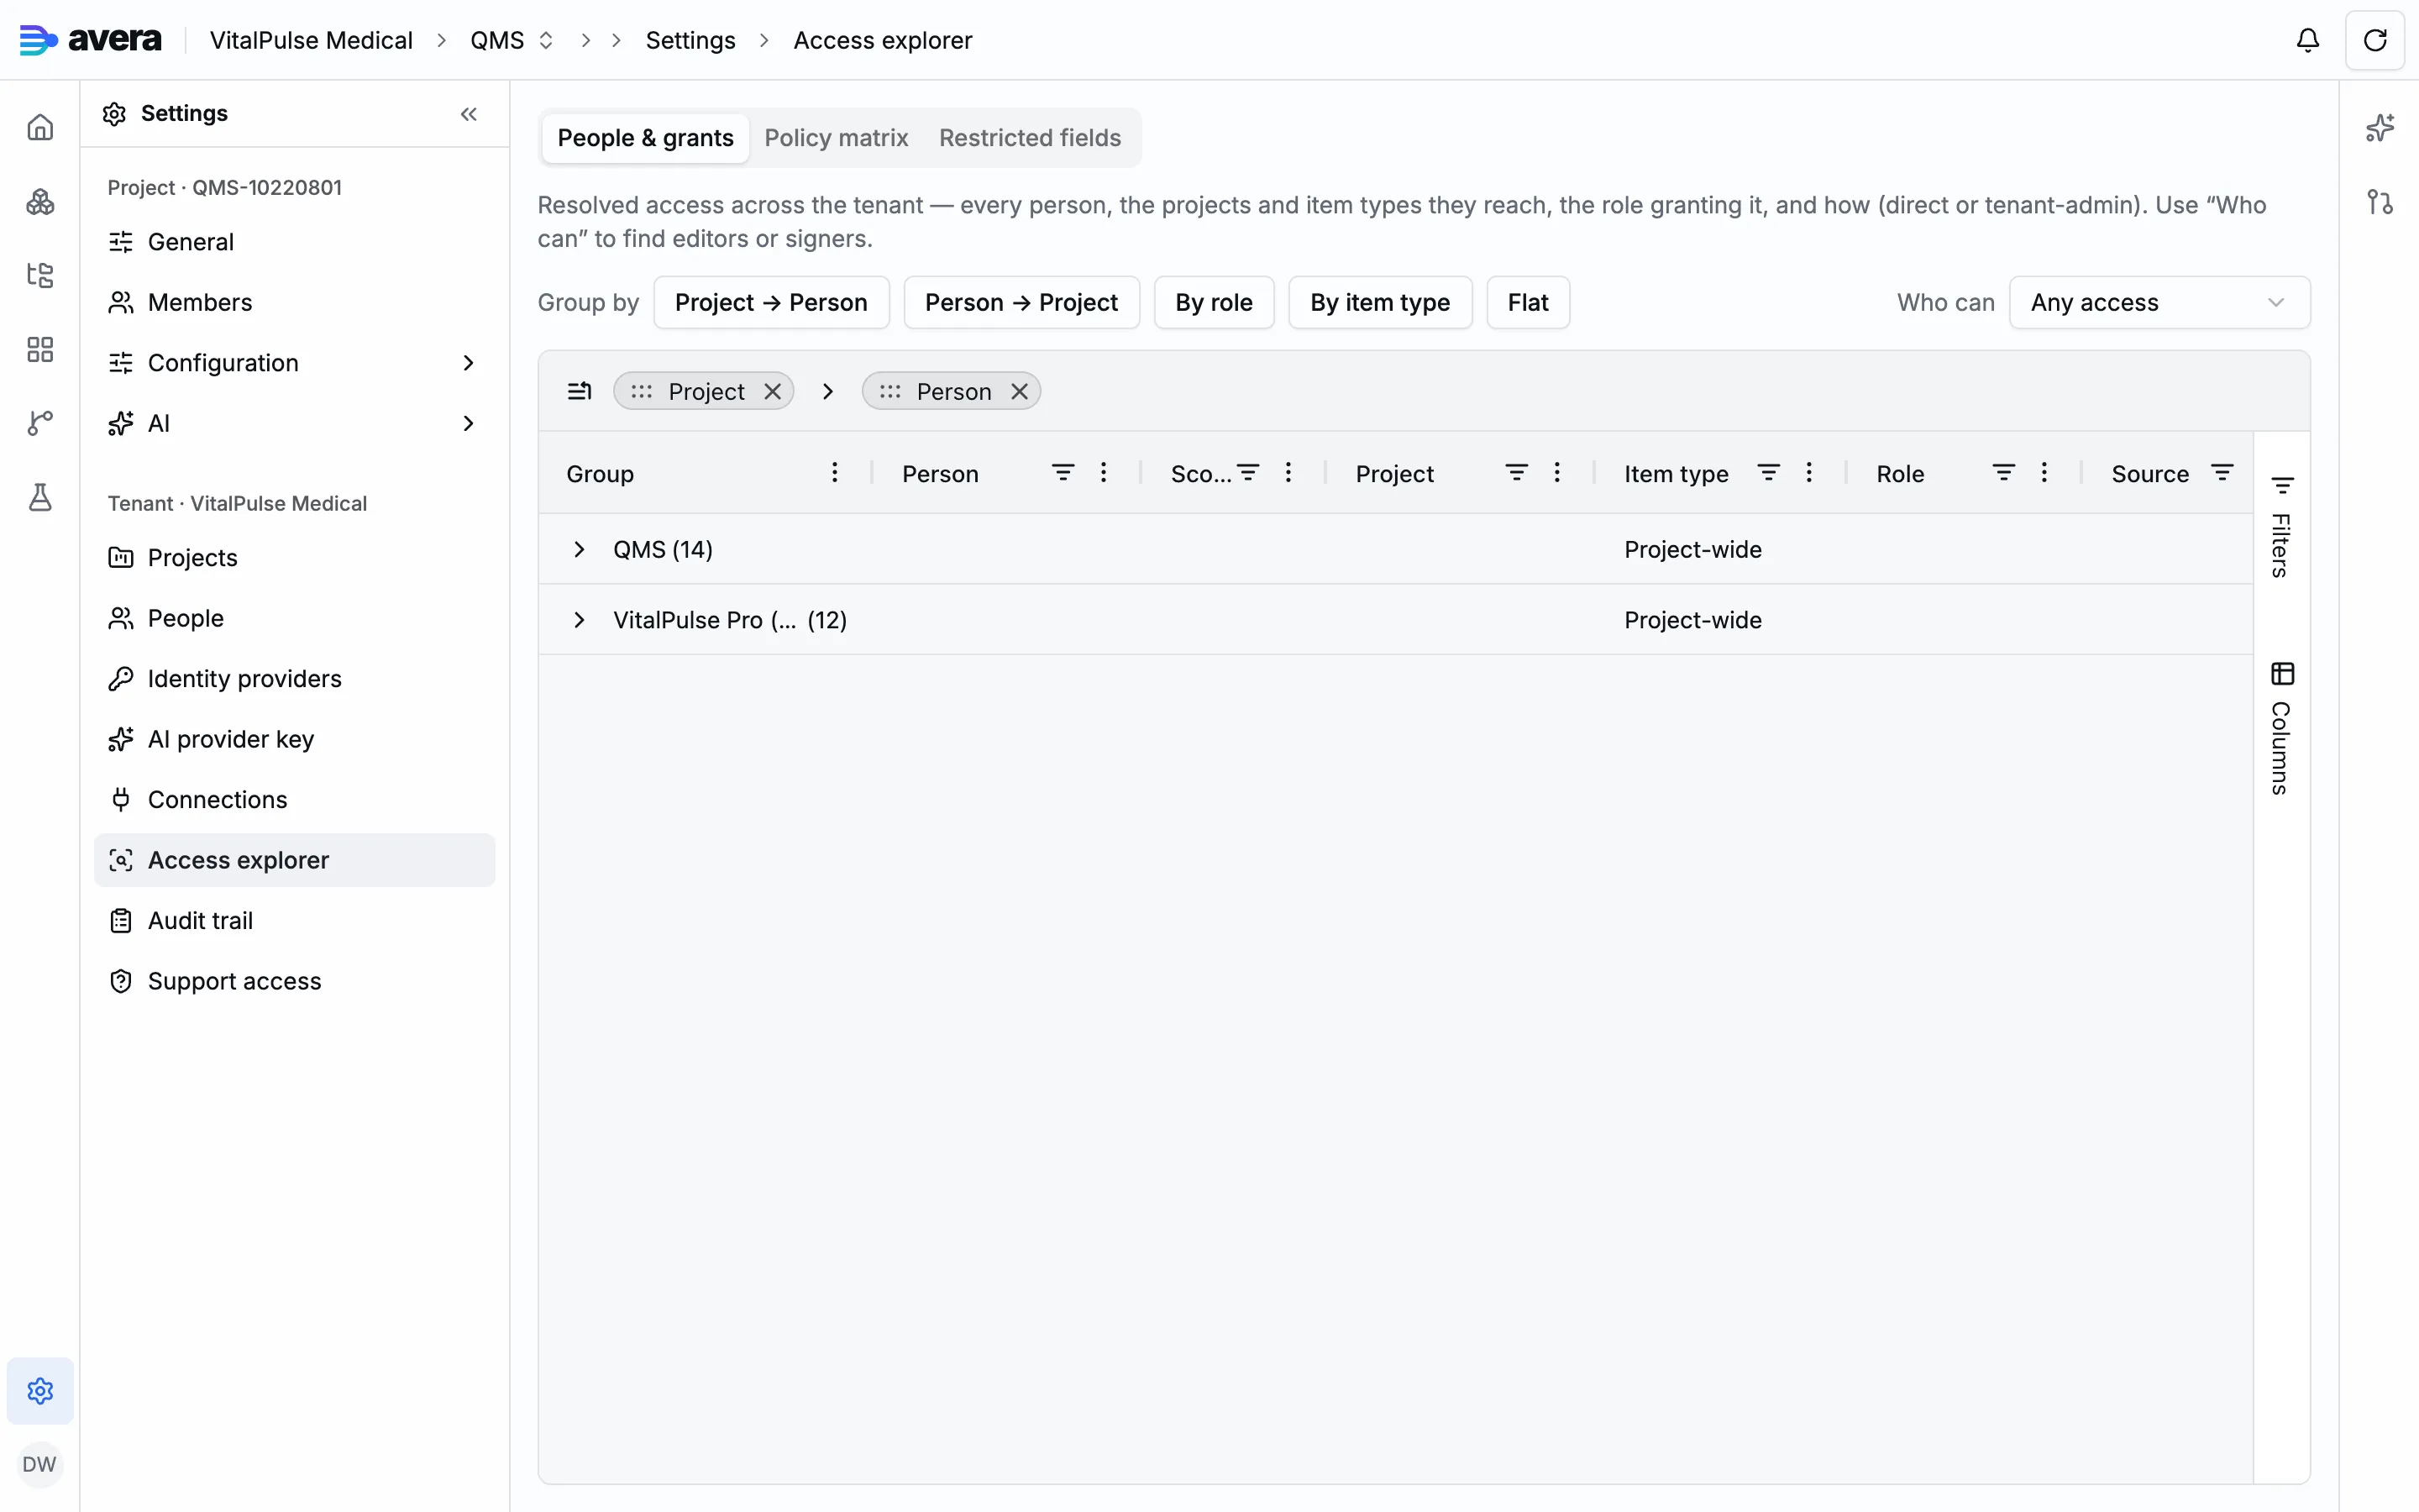Click the By item type grouping button
Viewport: 2419px width, 1512px height.
point(1379,302)
